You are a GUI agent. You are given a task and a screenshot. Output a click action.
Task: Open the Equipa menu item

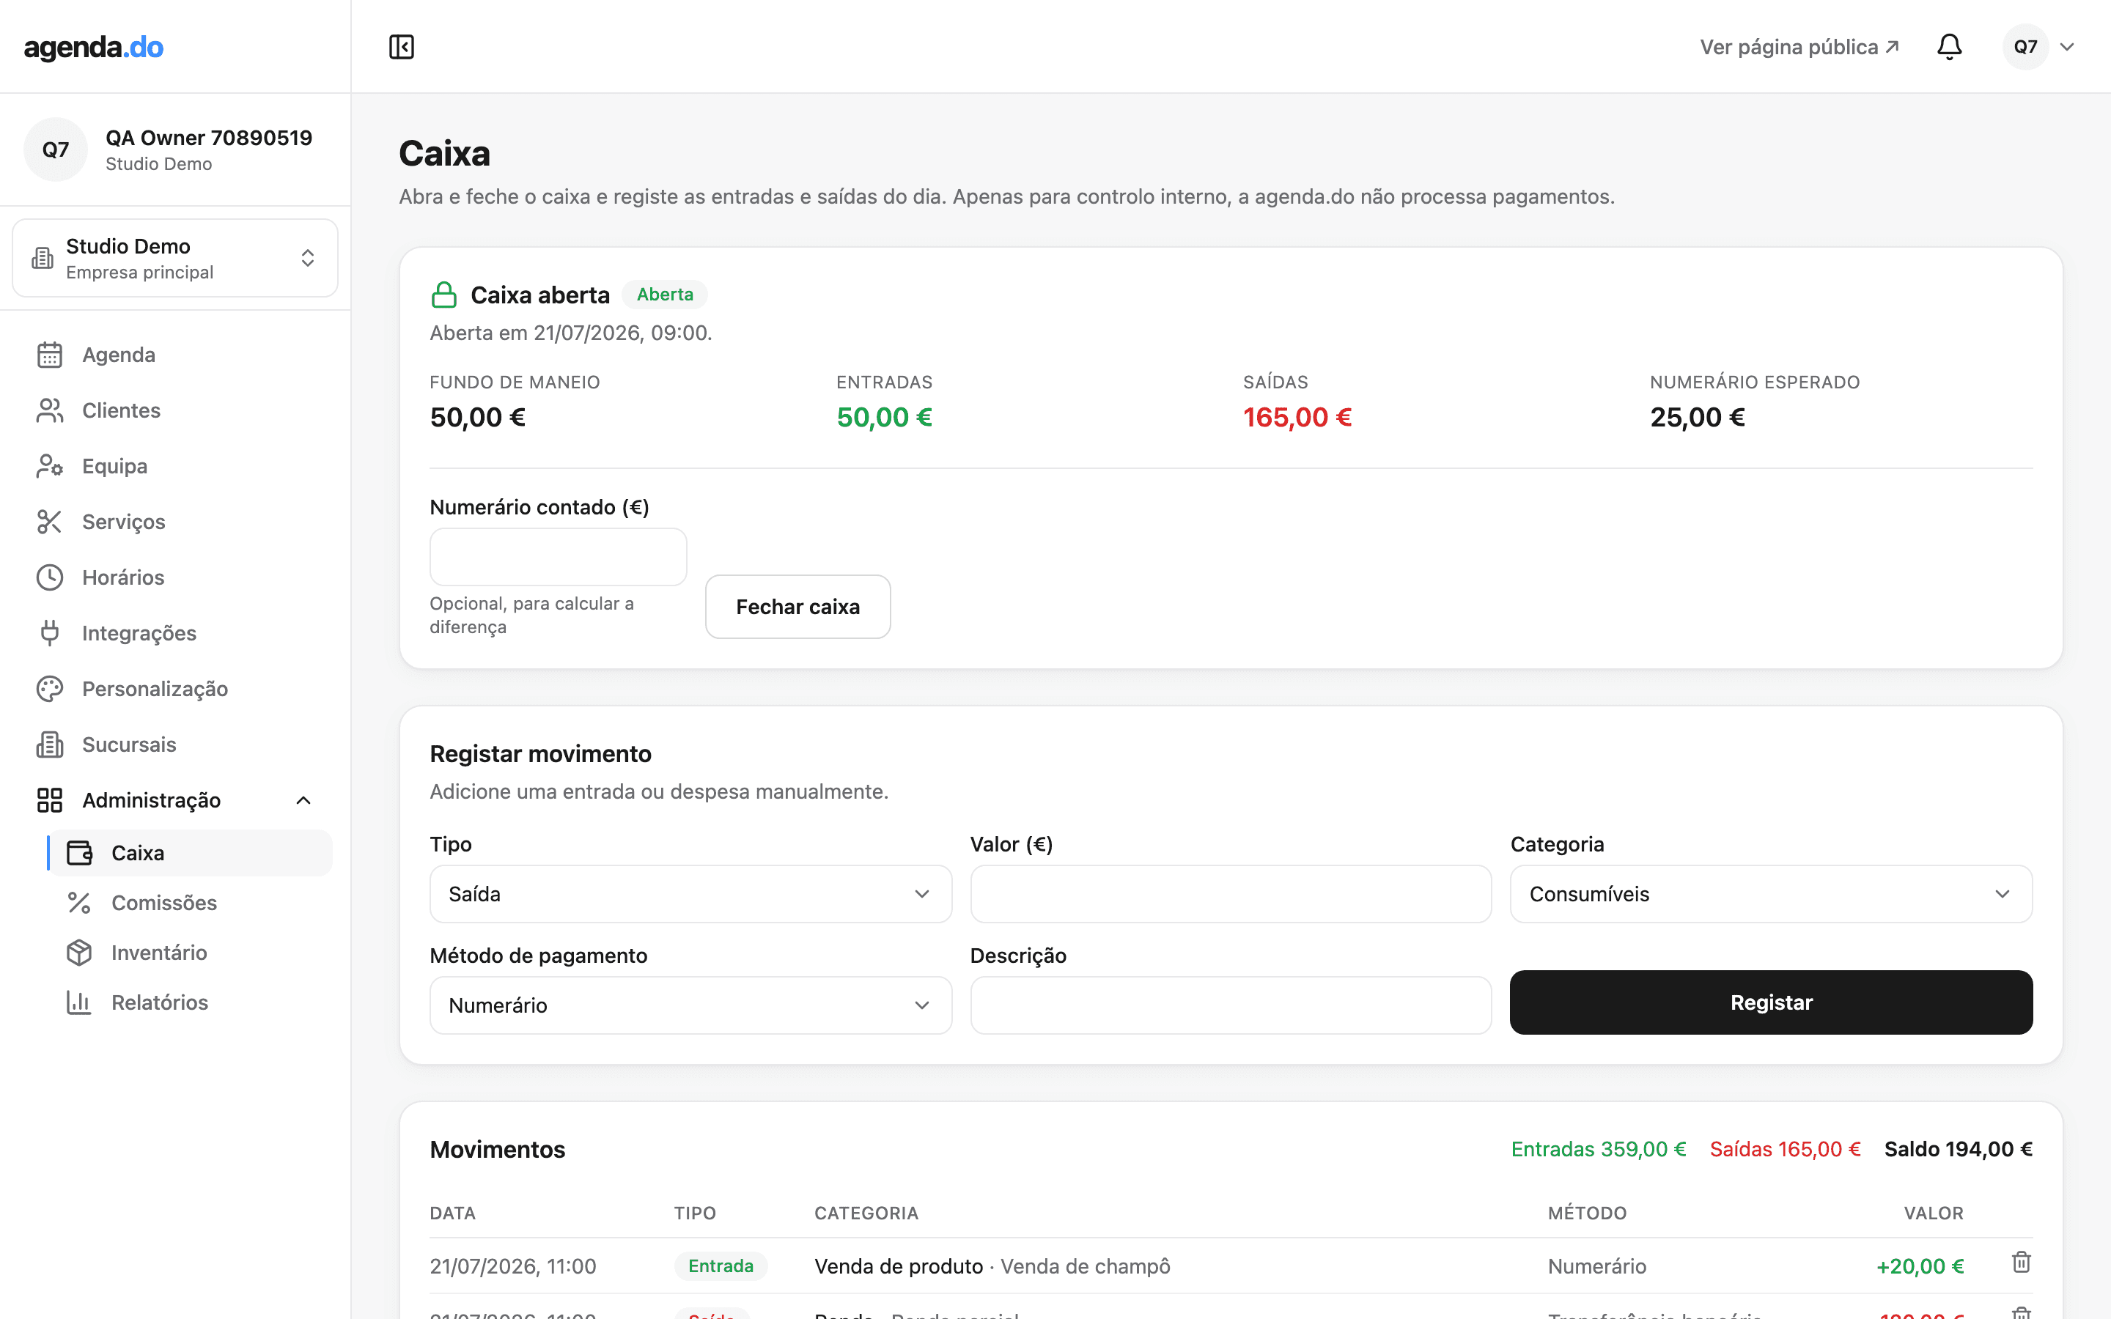[x=114, y=467]
